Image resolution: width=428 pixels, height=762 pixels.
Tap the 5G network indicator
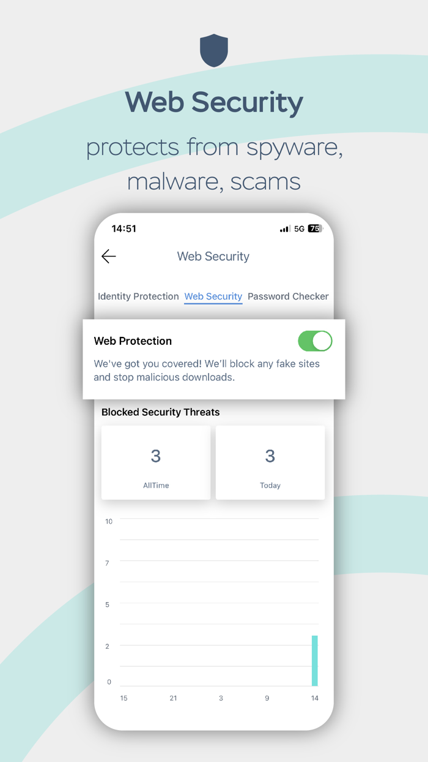[x=299, y=228]
